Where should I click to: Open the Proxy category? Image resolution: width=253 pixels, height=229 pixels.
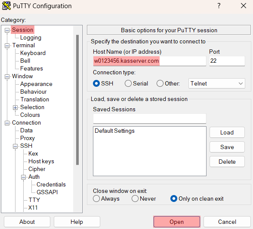pos(28,138)
